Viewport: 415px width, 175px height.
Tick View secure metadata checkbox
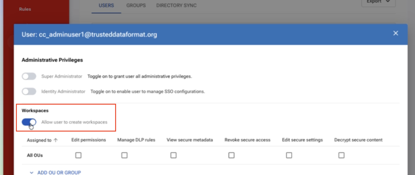174,155
